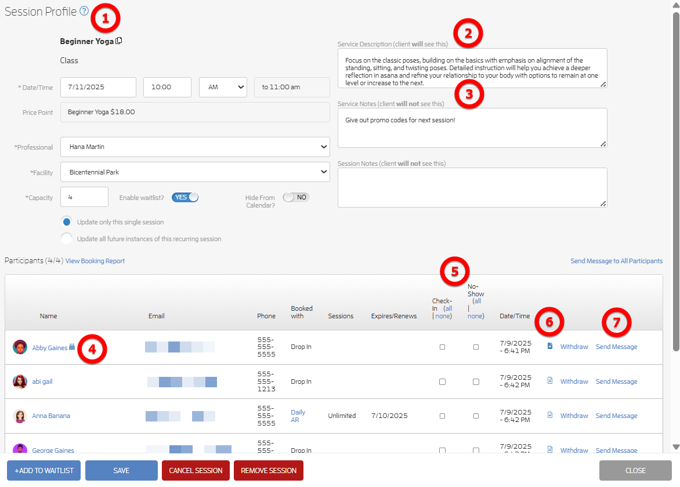Click the time field showing 10:00
Image resolution: width=680 pixels, height=487 pixels.
click(168, 87)
